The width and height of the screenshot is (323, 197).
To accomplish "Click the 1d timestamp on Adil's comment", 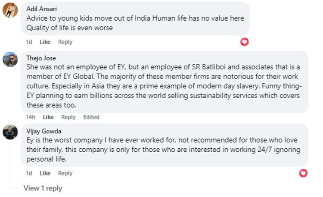I will 29,42.
